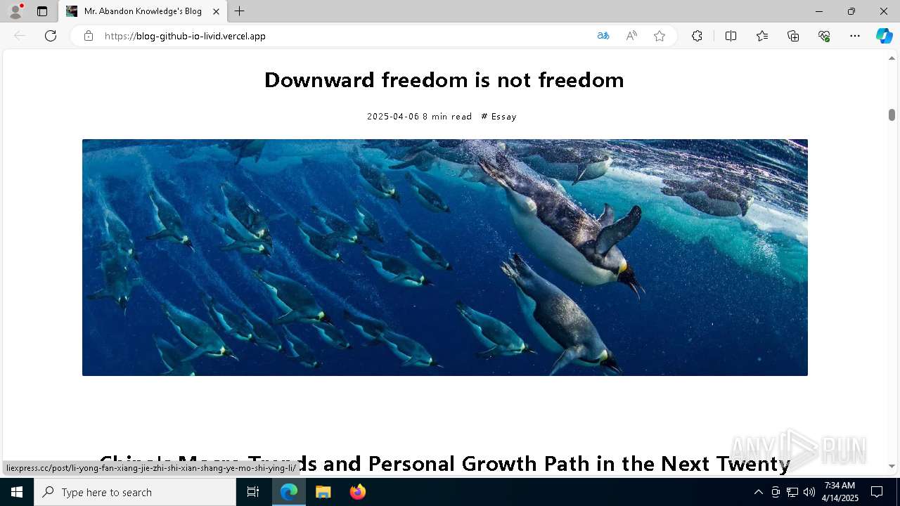Open the volume control tray icon
This screenshot has width=900, height=506.
pyautogui.click(x=809, y=492)
